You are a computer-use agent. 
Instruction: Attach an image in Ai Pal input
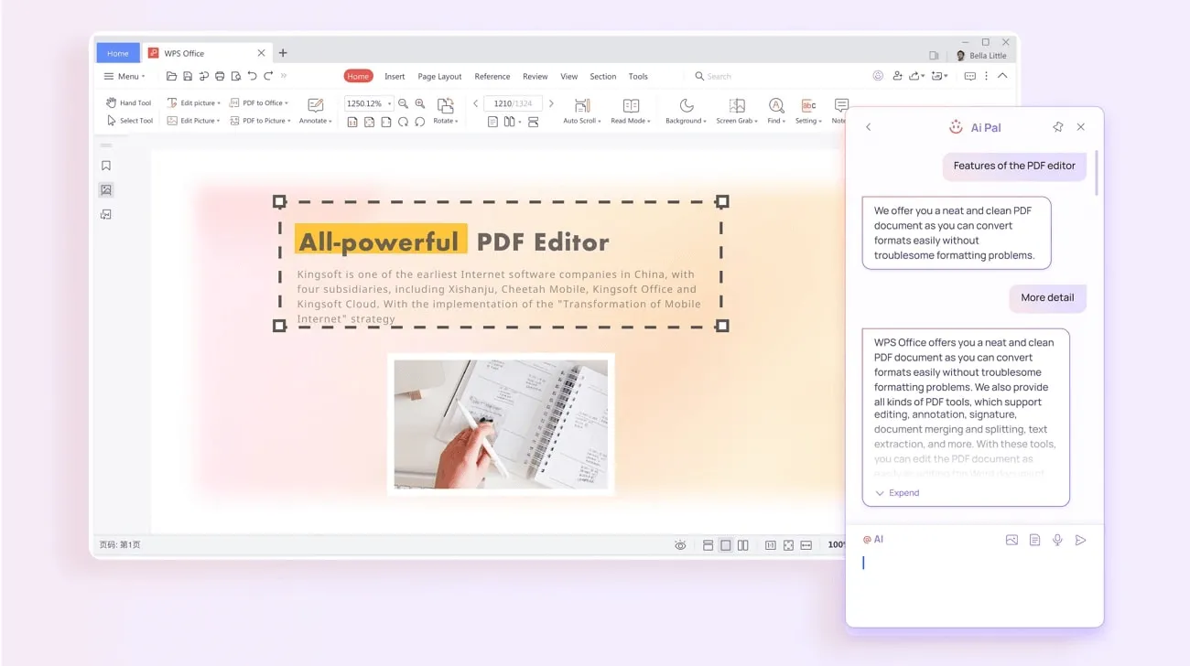[1011, 540]
